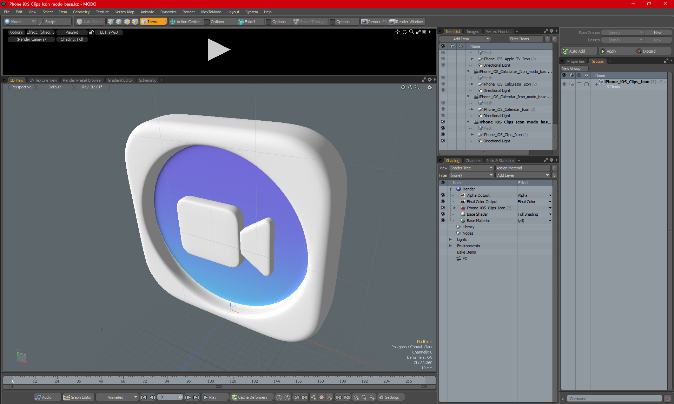
Task: Switch to Channels tab
Action: click(x=473, y=161)
